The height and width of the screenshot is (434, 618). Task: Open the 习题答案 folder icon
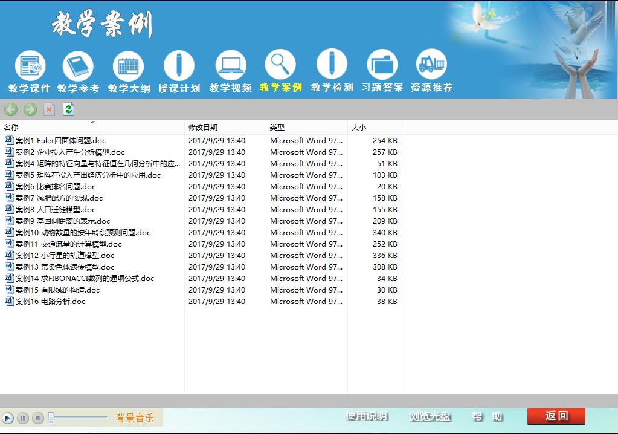pyautogui.click(x=382, y=64)
